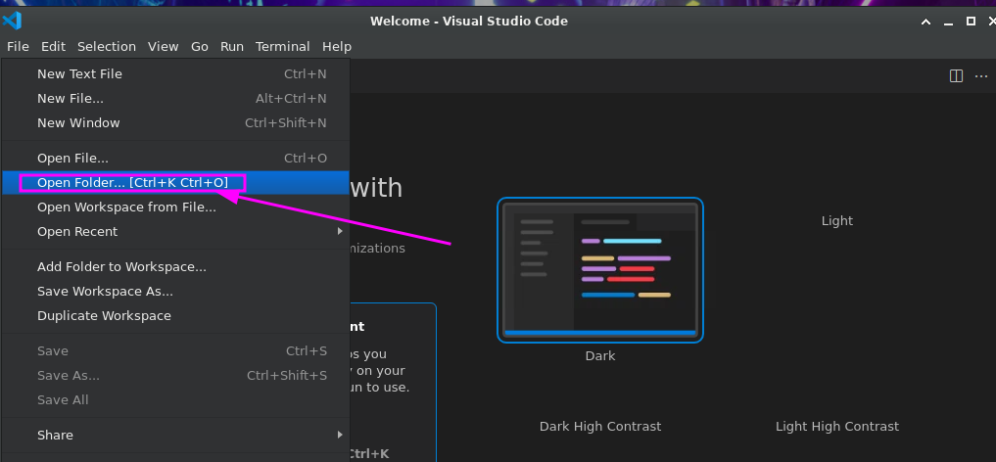Open the More Actions ellipsis menu
Image resolution: width=996 pixels, height=462 pixels.
pos(980,76)
